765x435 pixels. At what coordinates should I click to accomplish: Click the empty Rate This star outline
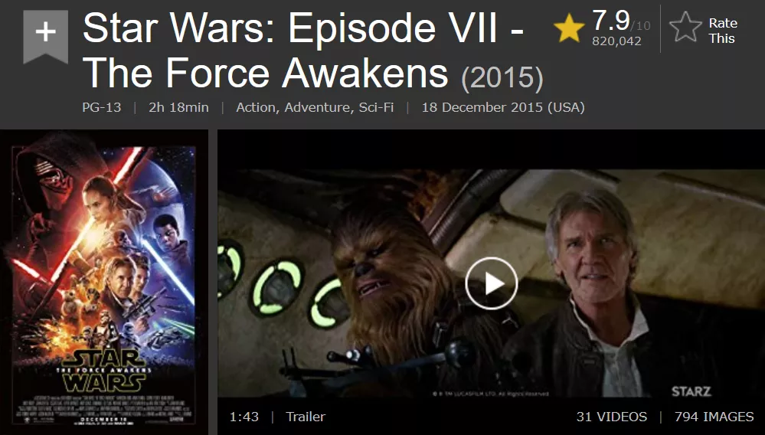(685, 28)
